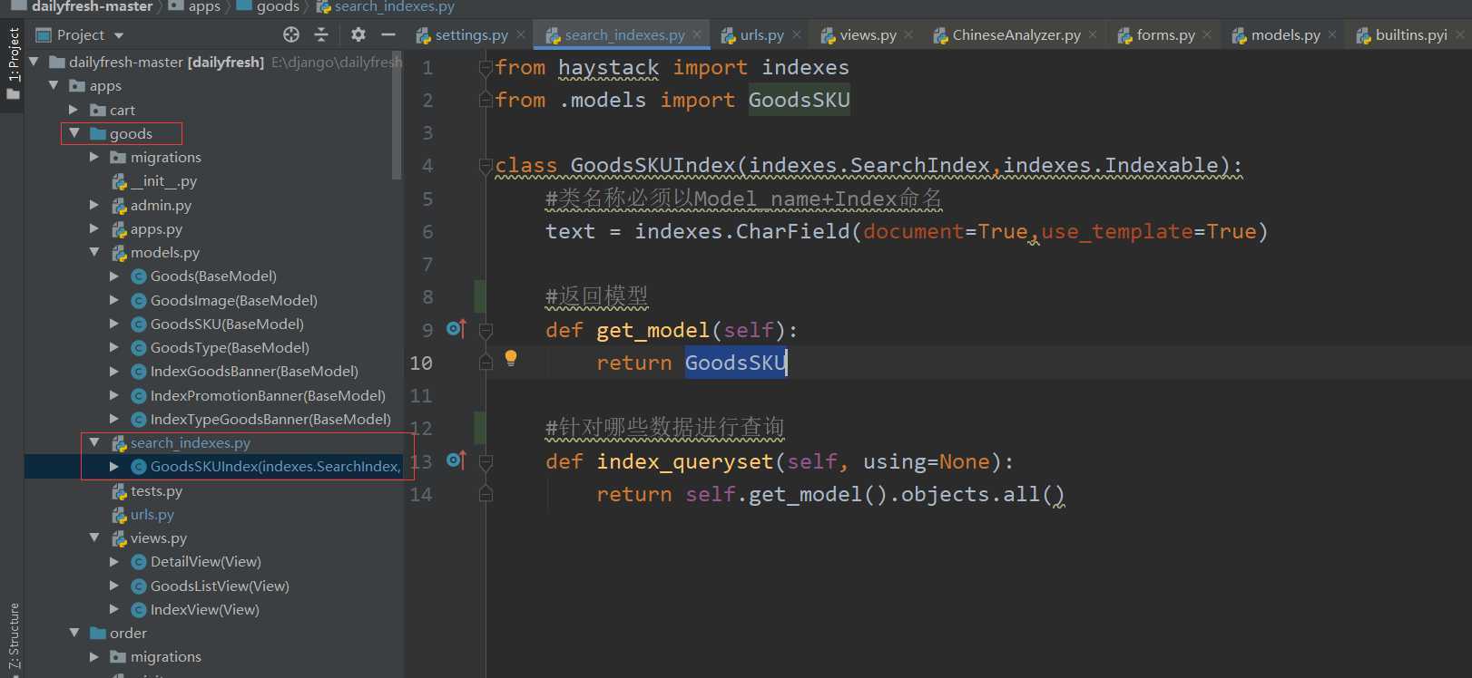This screenshot has width=1472, height=678.
Task: Close the settings.py tab
Action: click(521, 34)
